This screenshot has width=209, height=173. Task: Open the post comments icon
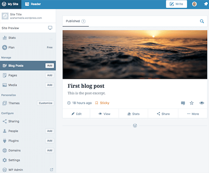183,103
